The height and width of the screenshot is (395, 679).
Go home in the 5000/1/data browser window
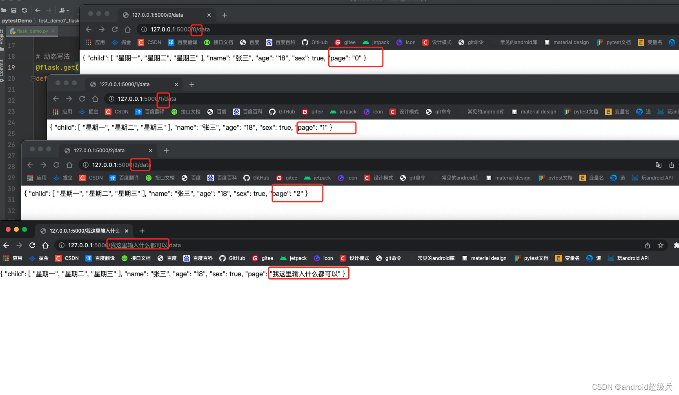tap(95, 99)
